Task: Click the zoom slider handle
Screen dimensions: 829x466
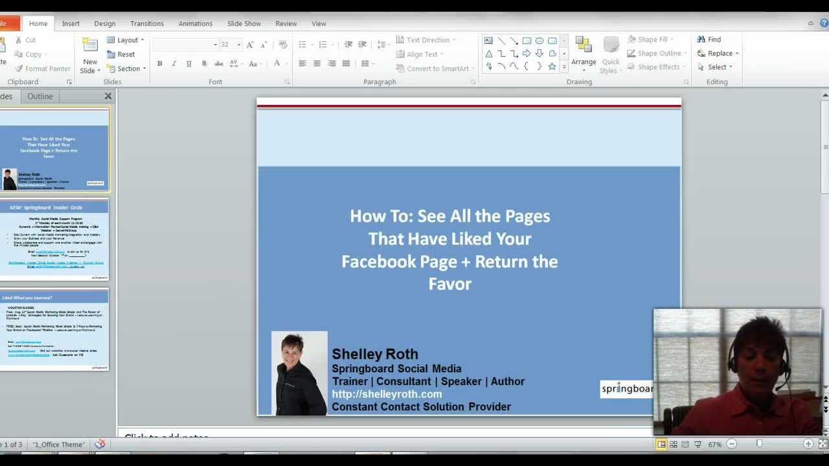Action: click(x=759, y=444)
